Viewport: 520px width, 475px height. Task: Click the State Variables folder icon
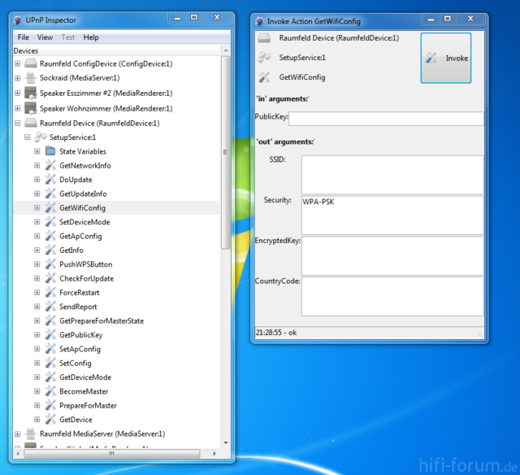pos(50,151)
